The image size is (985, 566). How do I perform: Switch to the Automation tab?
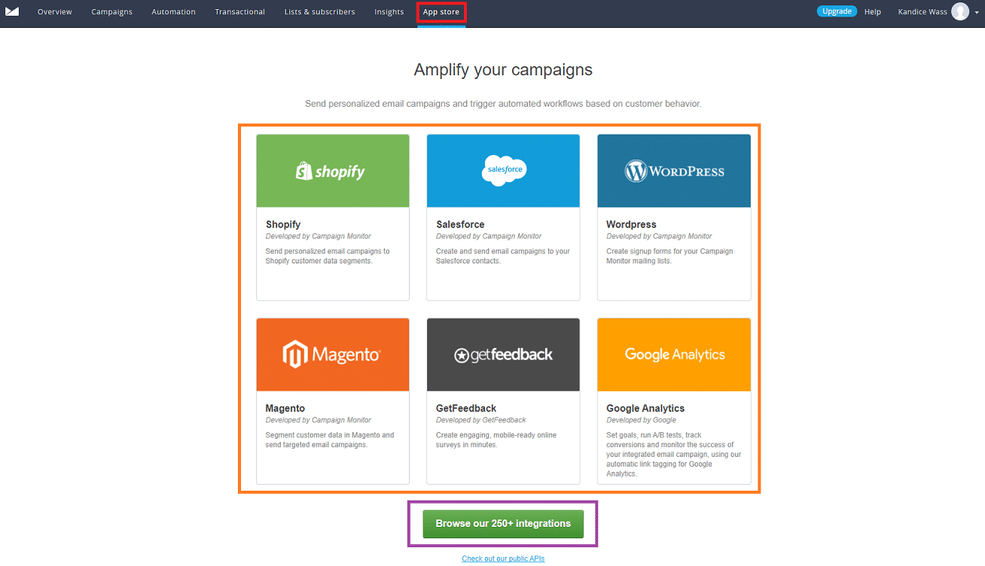173,12
